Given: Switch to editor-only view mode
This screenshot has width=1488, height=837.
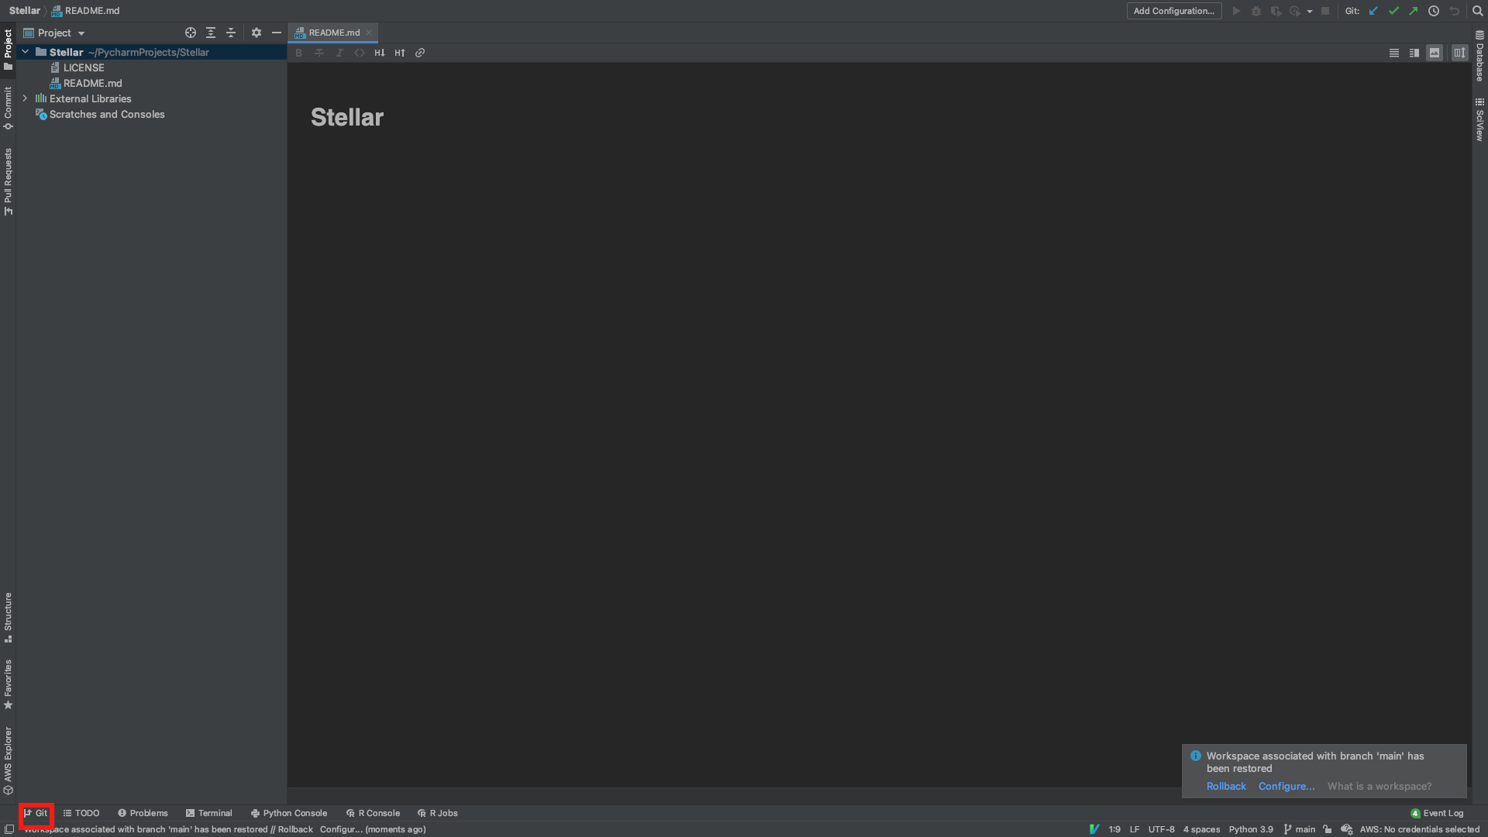Looking at the screenshot, I should [1394, 53].
